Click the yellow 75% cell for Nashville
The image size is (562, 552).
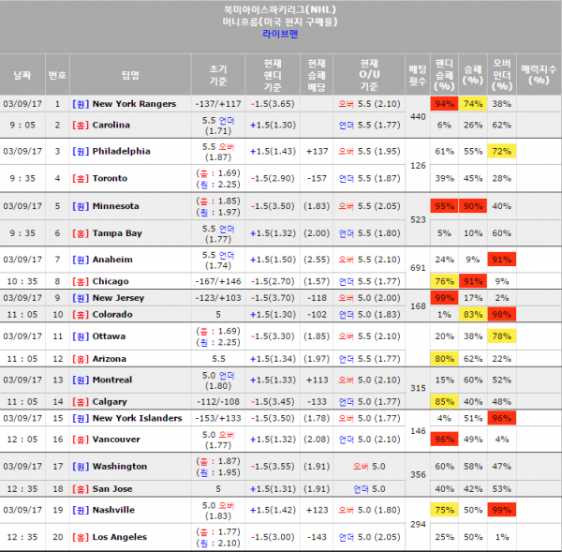tap(444, 510)
